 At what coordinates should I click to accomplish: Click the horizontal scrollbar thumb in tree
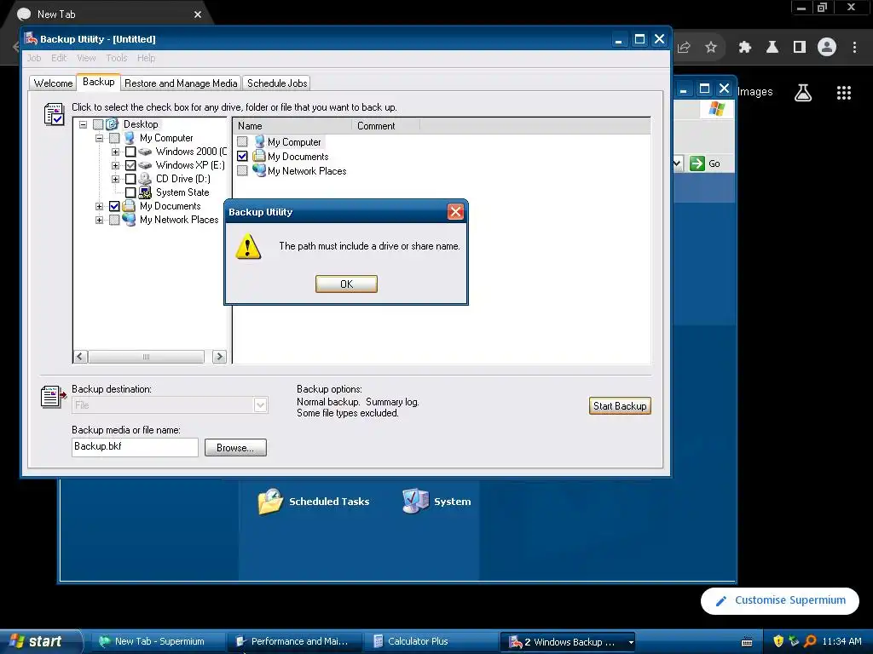point(146,357)
